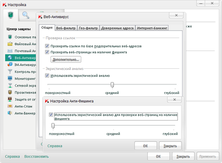This screenshot has width=222, height=163.
Task: Click Kaspersky logo in Настройка title bar
Action: click(x=4, y=5)
